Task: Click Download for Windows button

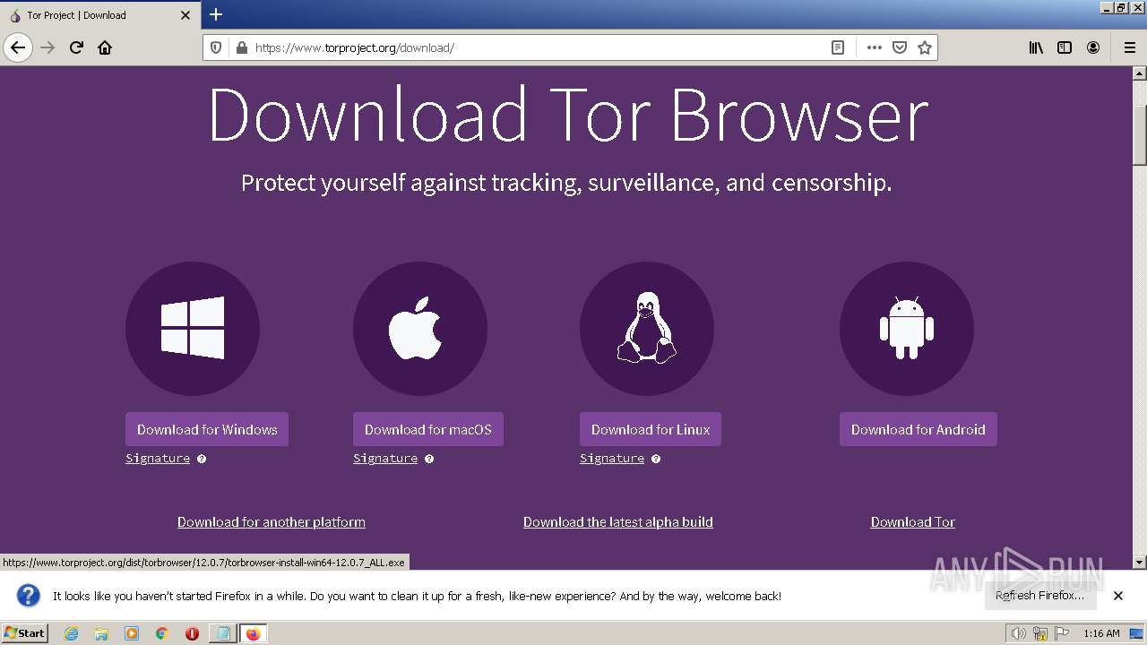Action: [207, 429]
